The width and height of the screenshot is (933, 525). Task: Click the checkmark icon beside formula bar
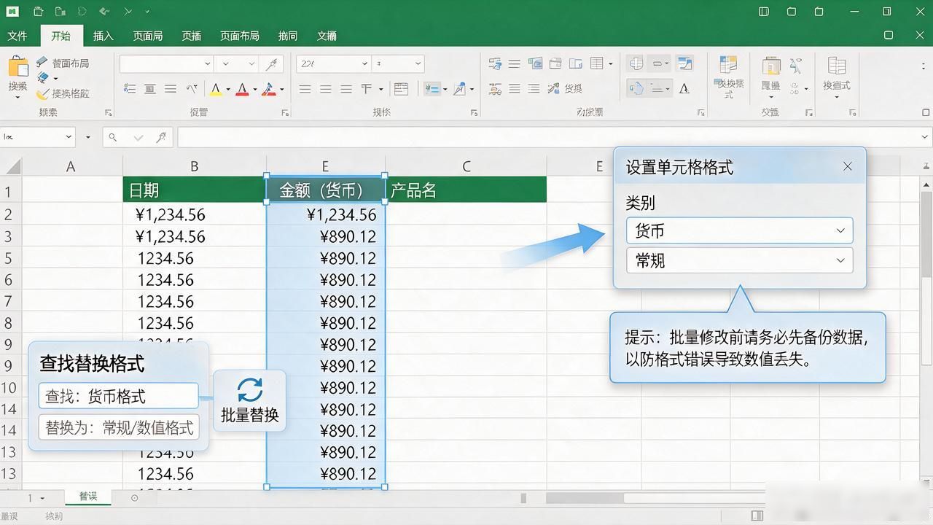(138, 137)
